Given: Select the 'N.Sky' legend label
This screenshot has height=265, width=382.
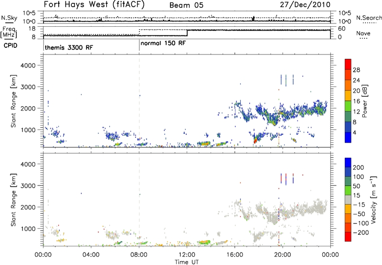Looking at the screenshot, I should [x=9, y=18].
